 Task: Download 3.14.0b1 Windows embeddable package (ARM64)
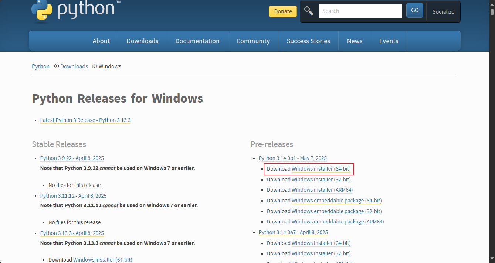[x=338, y=222]
